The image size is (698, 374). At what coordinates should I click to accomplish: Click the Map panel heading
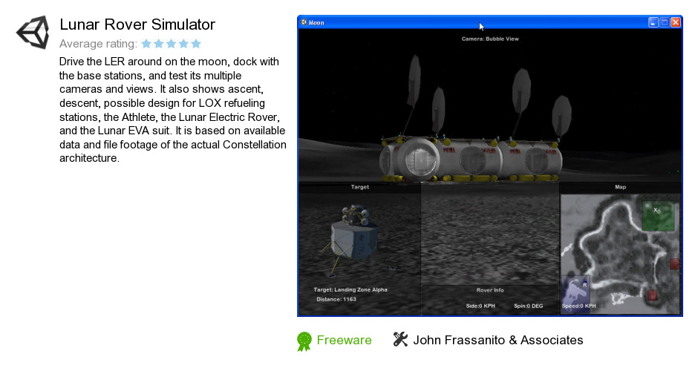coord(620,187)
